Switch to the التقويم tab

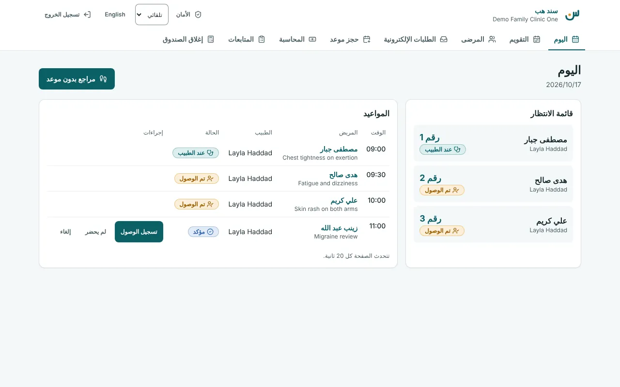[525, 39]
